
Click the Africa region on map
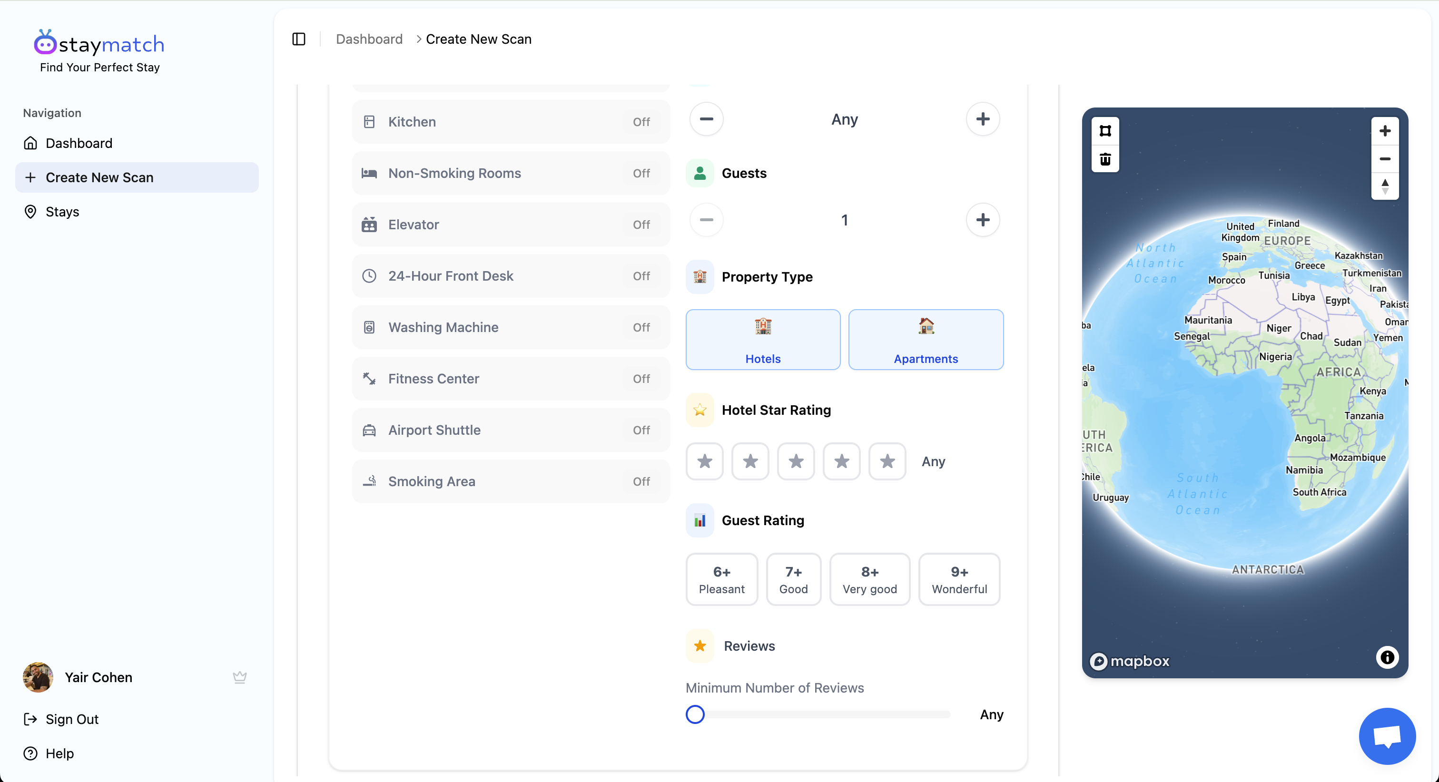[x=1339, y=372]
